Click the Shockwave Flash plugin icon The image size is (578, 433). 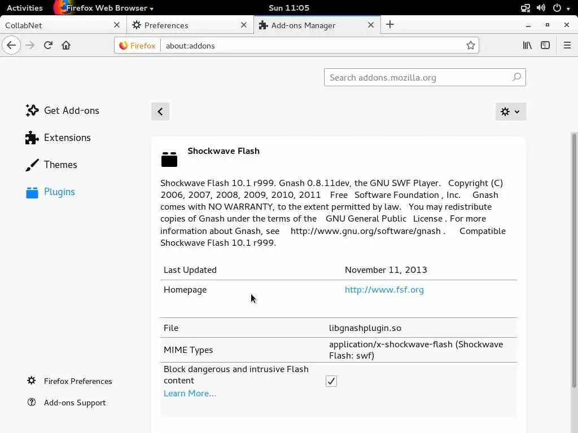click(x=169, y=160)
